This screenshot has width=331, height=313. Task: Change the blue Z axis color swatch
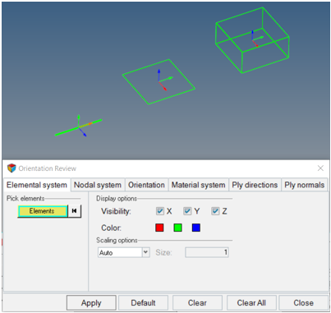pyautogui.click(x=196, y=228)
